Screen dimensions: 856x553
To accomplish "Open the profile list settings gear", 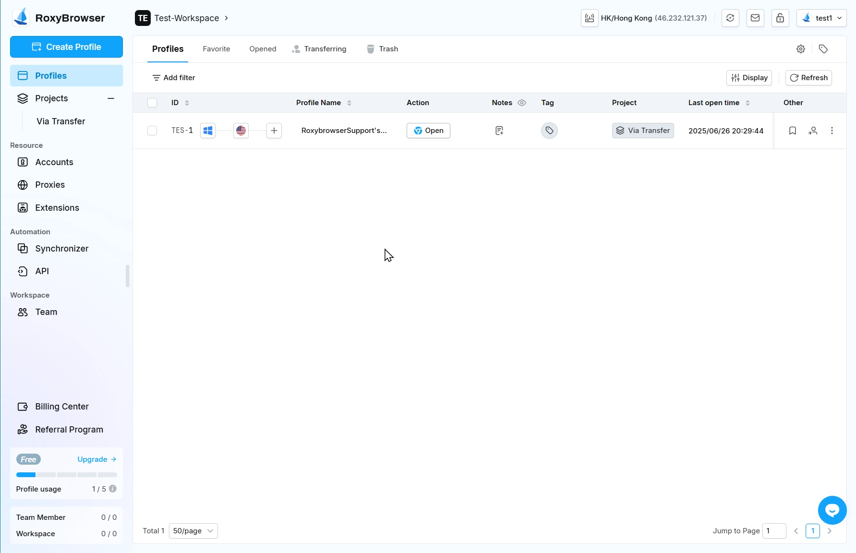I will pyautogui.click(x=801, y=49).
